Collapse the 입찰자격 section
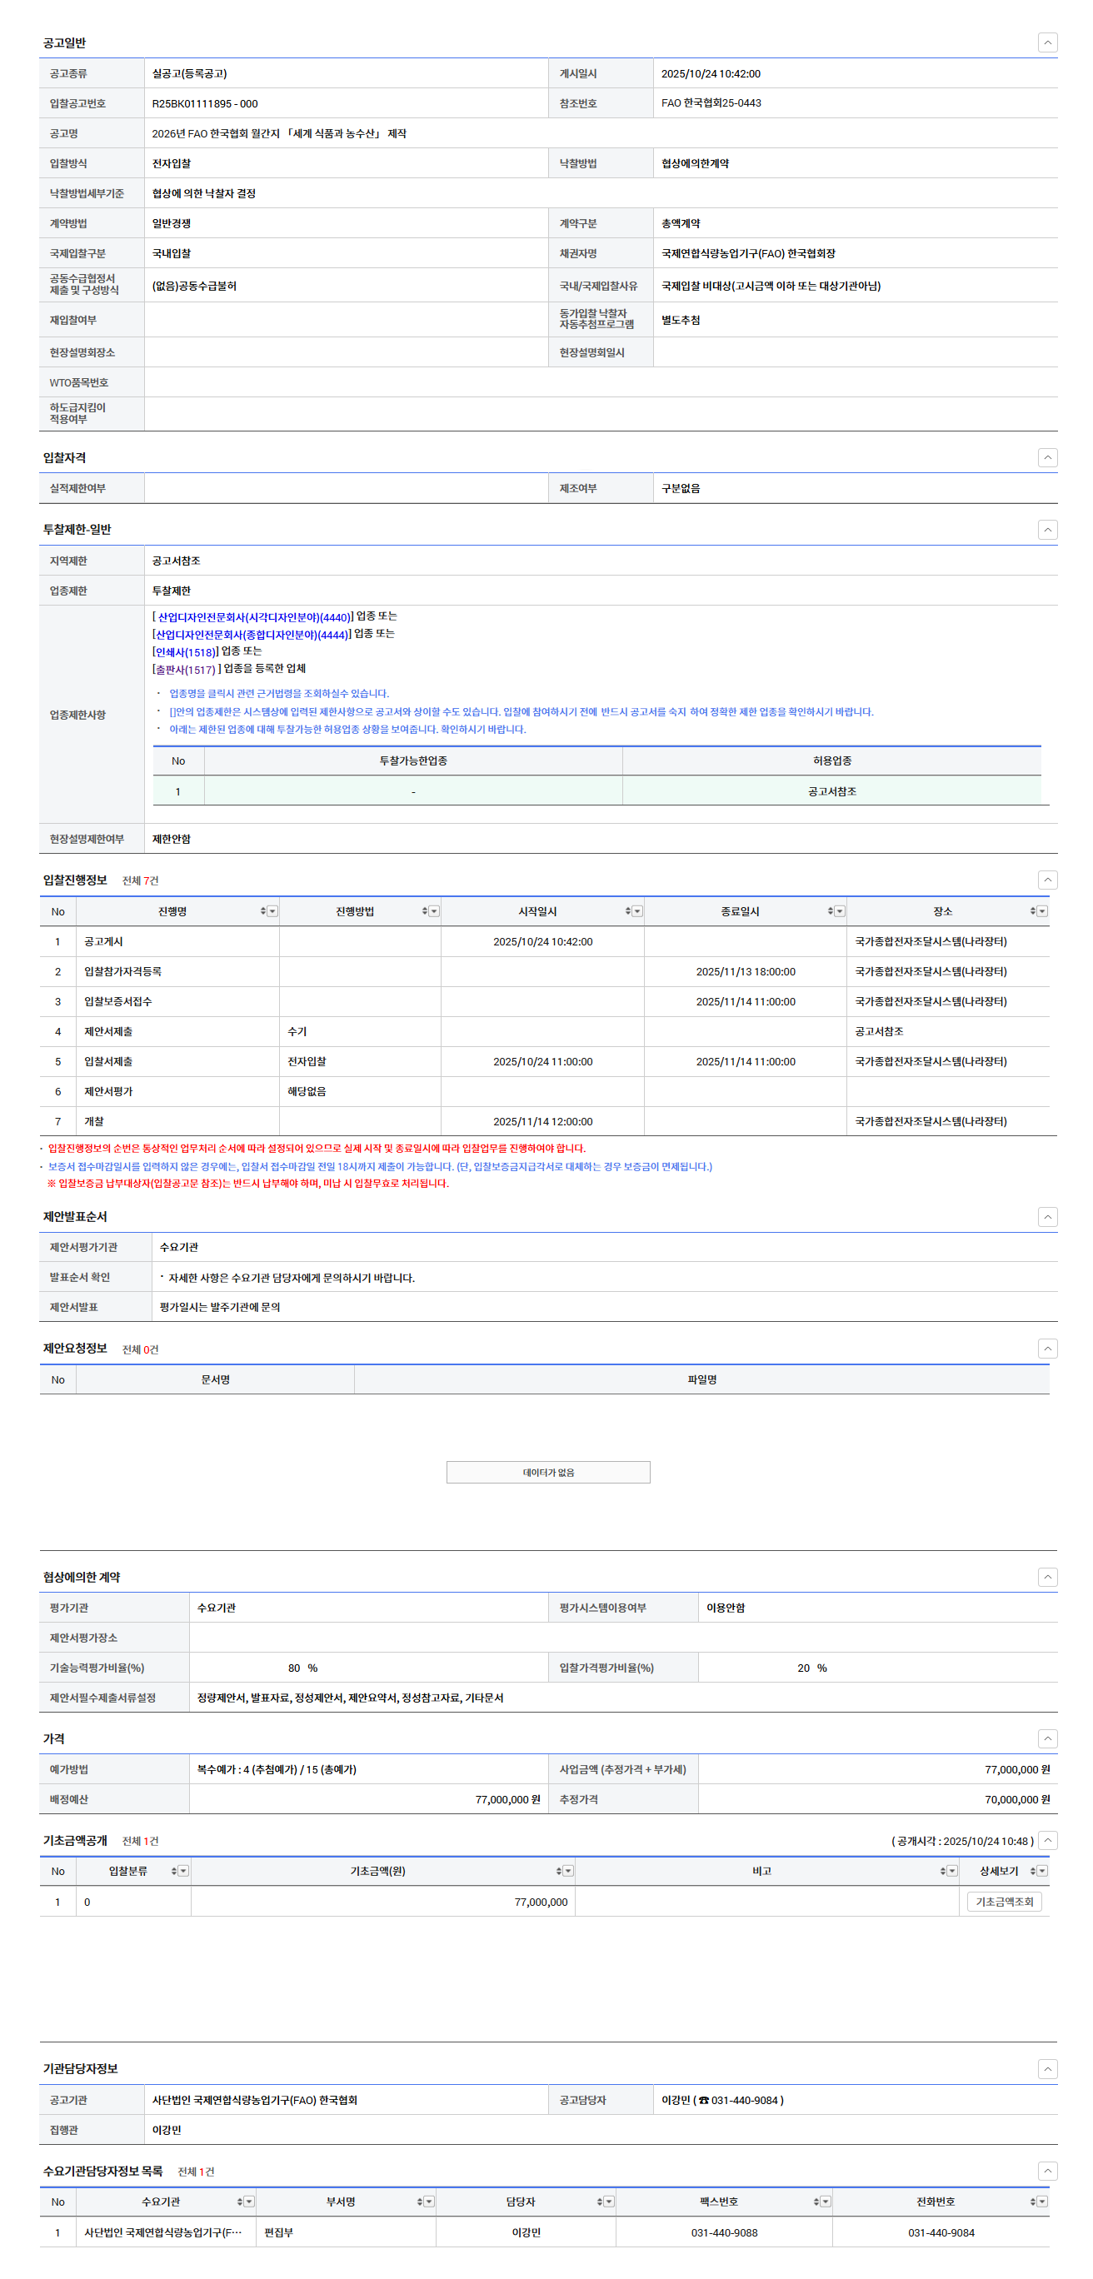The image size is (1093, 2279). coord(1047,457)
